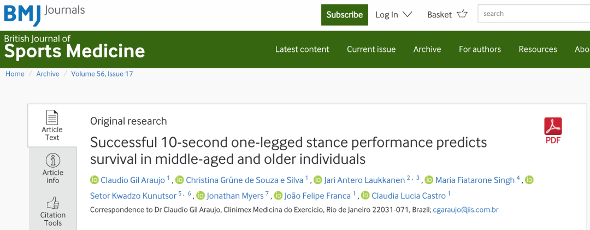Expand the Log In dropdown
The height and width of the screenshot is (230, 590).
(393, 15)
